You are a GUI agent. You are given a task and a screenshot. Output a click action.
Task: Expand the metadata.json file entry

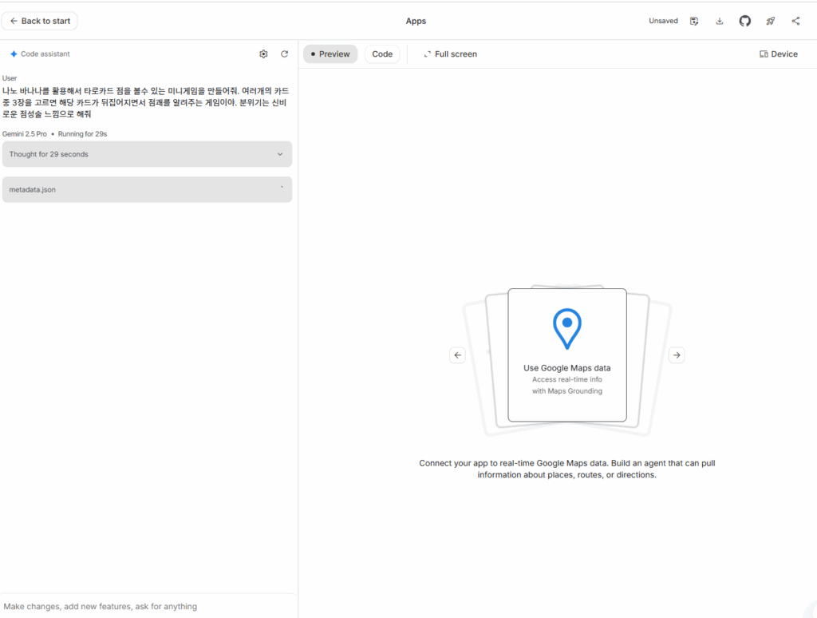tap(147, 189)
